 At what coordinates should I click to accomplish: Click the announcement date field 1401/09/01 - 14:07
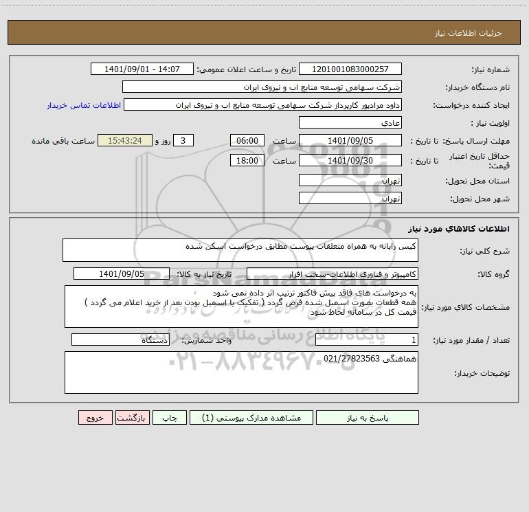coord(142,69)
